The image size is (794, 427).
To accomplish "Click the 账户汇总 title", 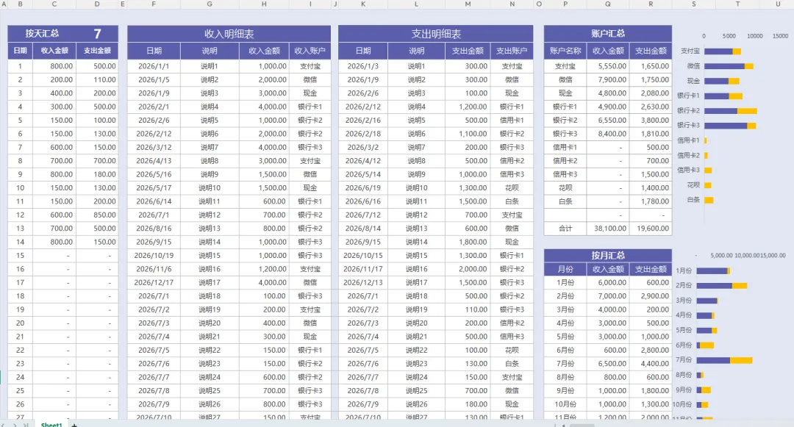I will tap(608, 33).
